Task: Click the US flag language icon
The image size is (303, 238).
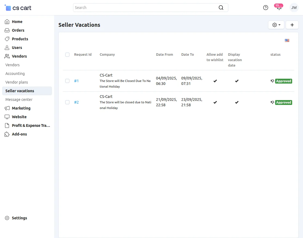Action: click(x=287, y=41)
